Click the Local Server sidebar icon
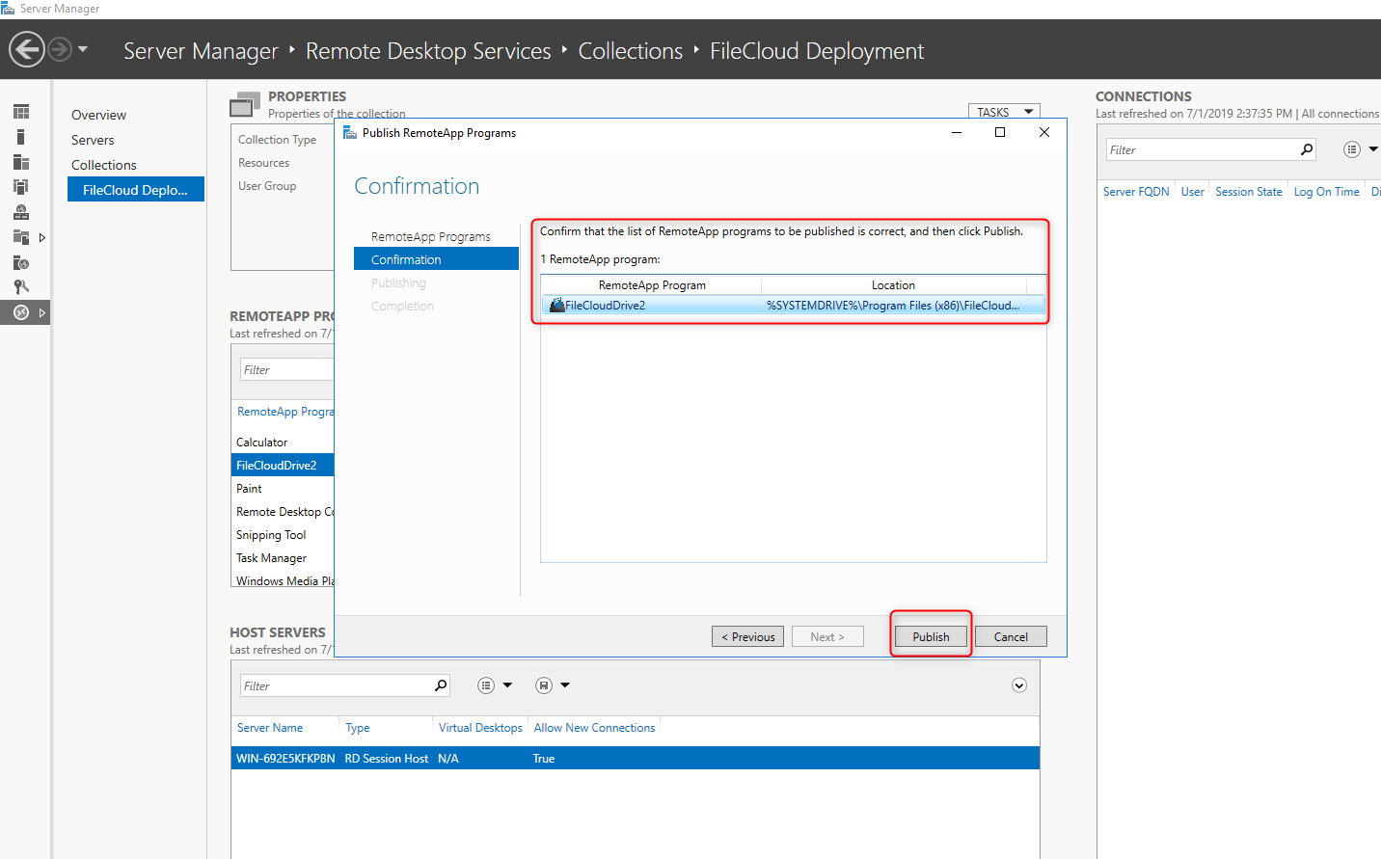Screen dimensions: 1381x859 (21, 137)
